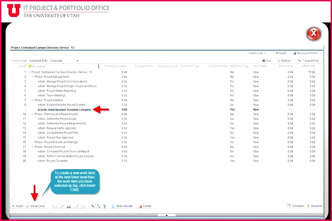
Task: Click the Baseline button at bottom right
Action: point(314,206)
